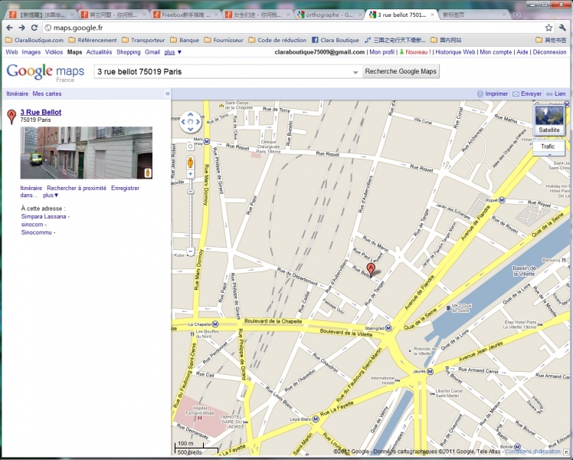This screenshot has height=460, width=573.
Task: Bookmark this page with the star icon
Action: [x=548, y=28]
